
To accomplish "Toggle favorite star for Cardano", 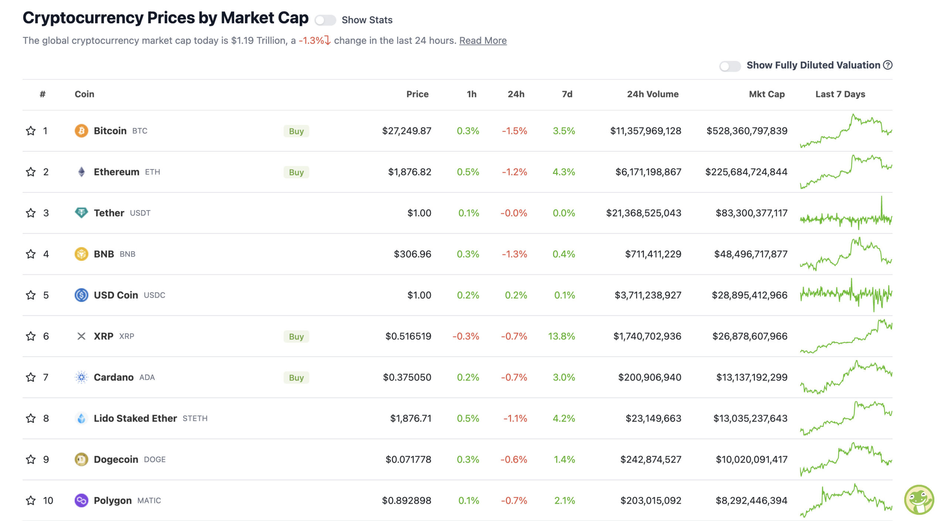I will (31, 377).
